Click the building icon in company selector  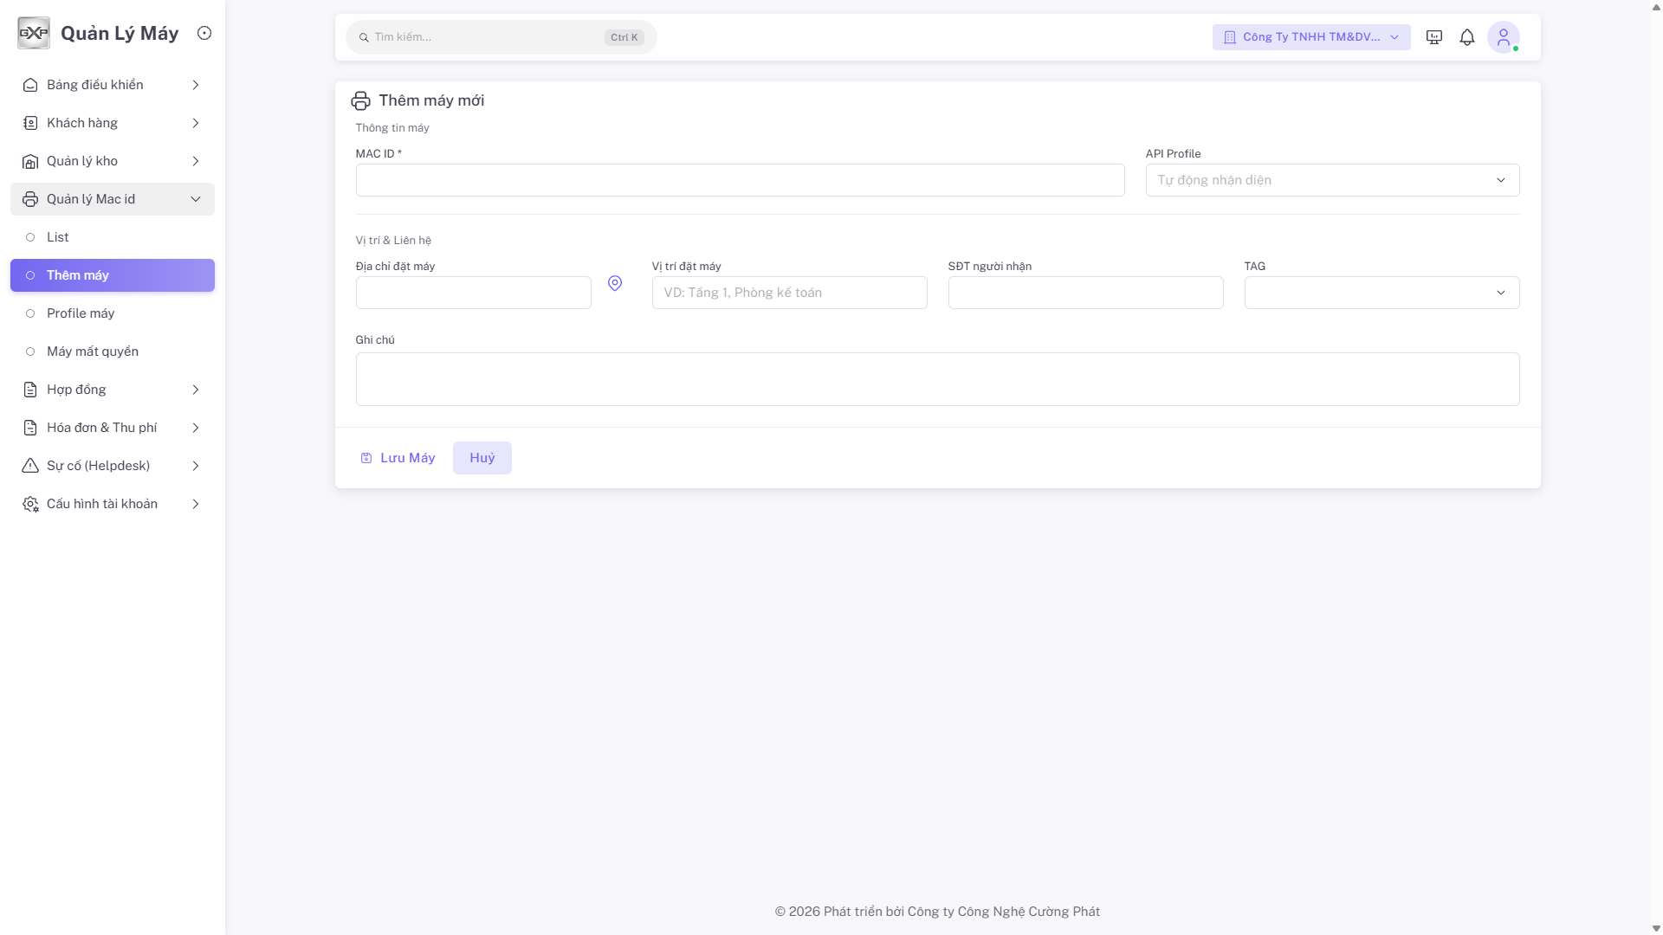point(1230,37)
